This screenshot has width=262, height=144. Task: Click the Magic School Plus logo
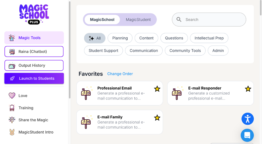tap(34, 14)
